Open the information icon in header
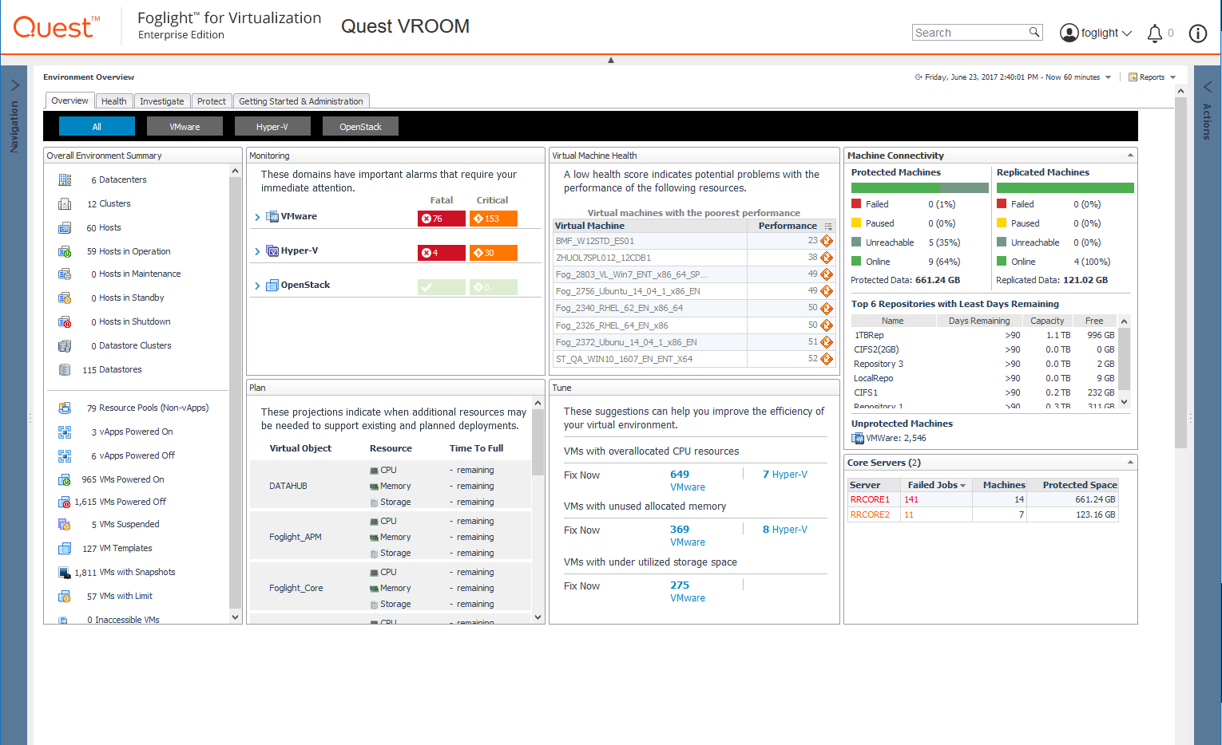Screen dimensions: 1222x745 1197,33
